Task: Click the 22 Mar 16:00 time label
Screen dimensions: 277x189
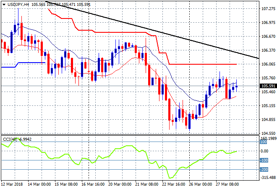Action: point(173,184)
